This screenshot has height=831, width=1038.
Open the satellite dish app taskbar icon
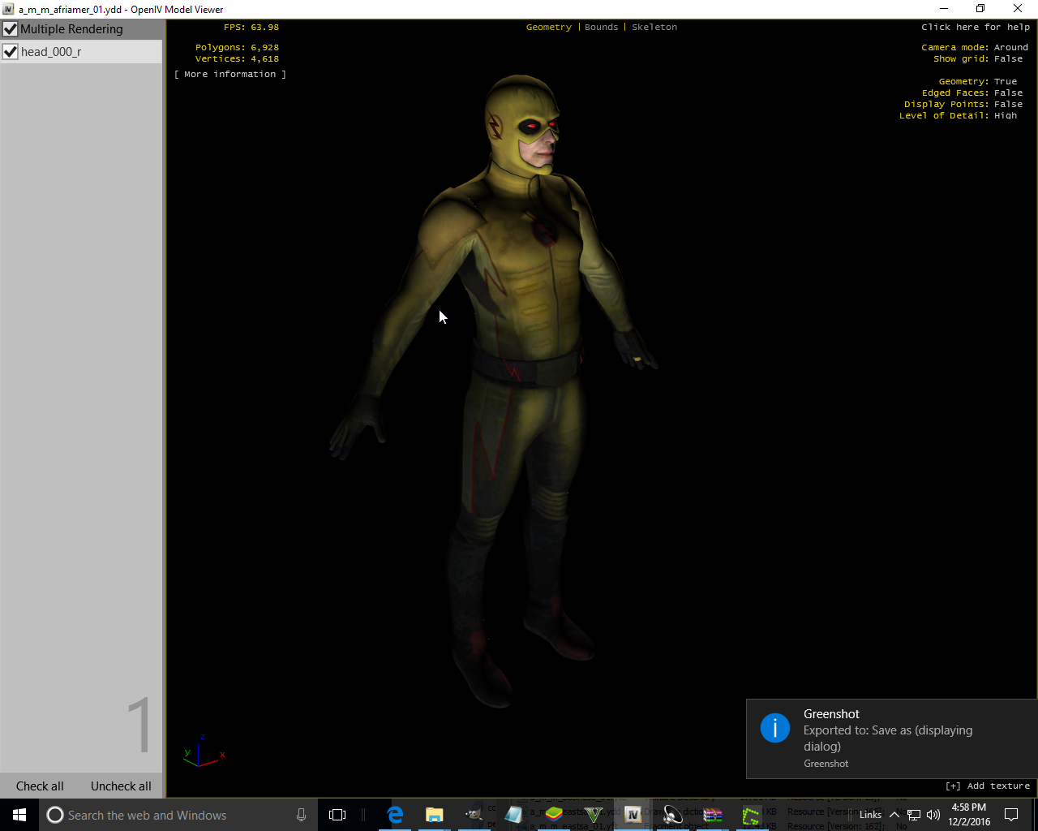[673, 815]
